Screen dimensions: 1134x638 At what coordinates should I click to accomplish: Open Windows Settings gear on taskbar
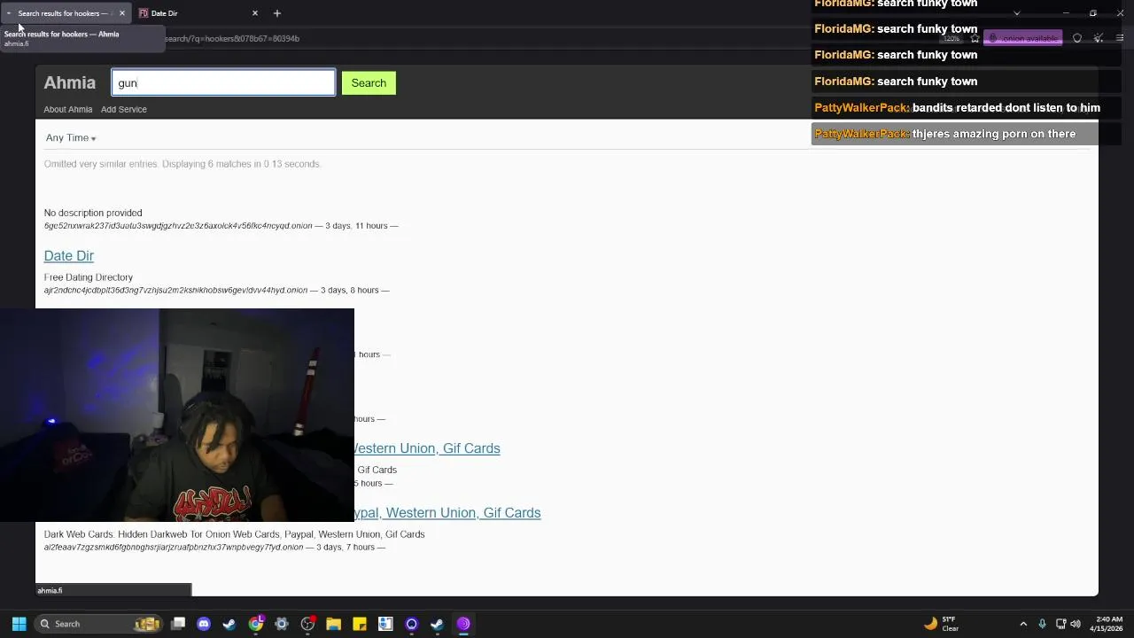point(282,624)
